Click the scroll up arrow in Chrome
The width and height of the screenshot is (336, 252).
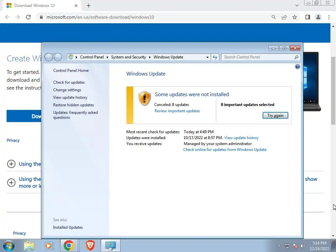tap(333, 26)
